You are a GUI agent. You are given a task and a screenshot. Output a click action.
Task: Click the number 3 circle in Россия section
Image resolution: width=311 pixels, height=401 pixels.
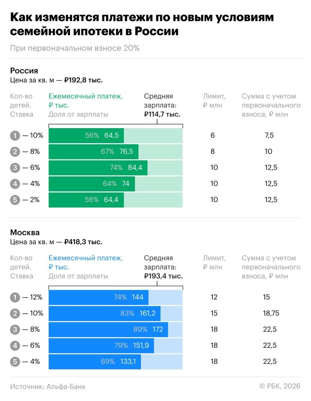15,168
